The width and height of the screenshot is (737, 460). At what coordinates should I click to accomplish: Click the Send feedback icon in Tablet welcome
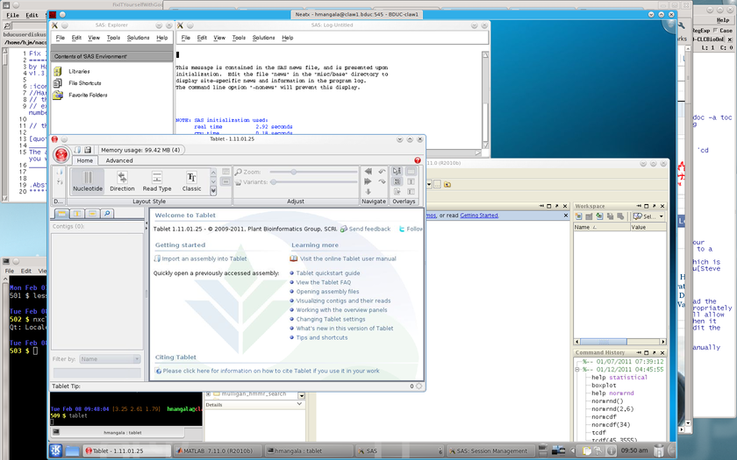click(344, 229)
